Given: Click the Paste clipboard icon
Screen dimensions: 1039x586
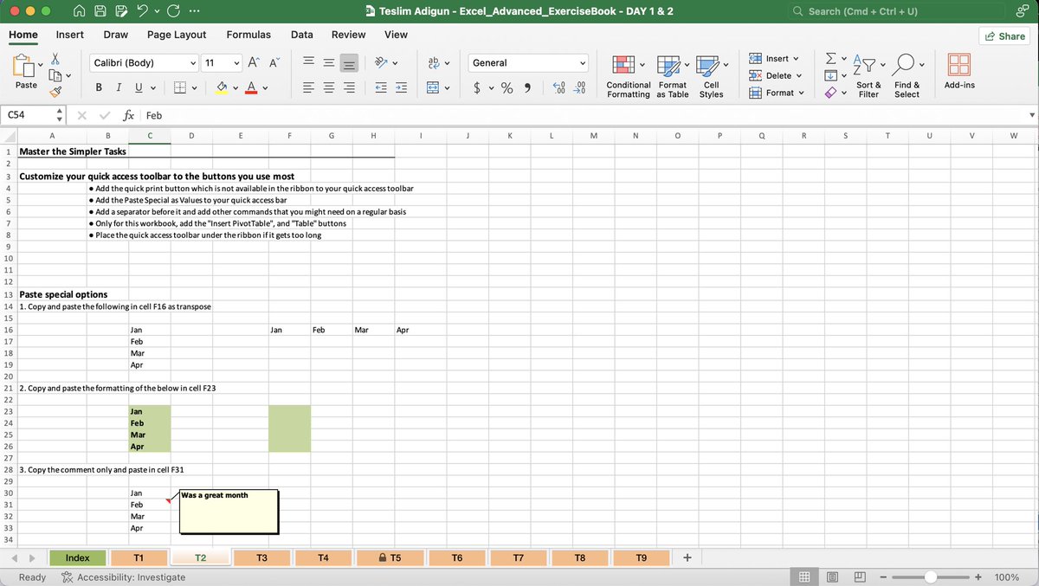Looking at the screenshot, I should click(24, 66).
